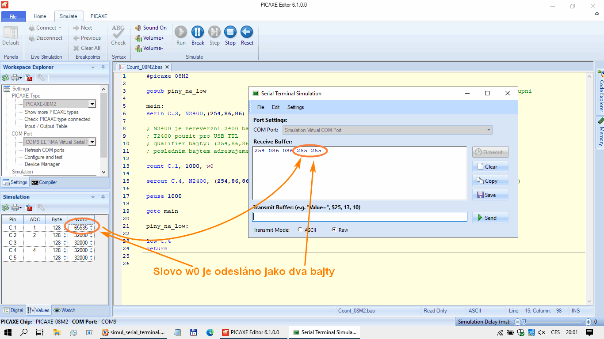Click the Reset simulation icon
The width and height of the screenshot is (604, 339).
(x=247, y=32)
